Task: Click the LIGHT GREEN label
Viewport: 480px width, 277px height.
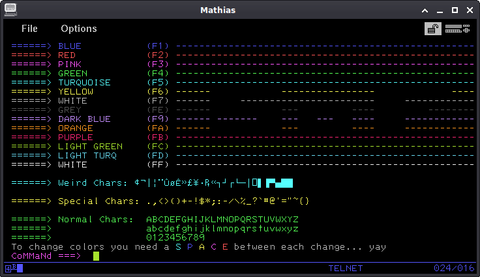Action: (90, 147)
